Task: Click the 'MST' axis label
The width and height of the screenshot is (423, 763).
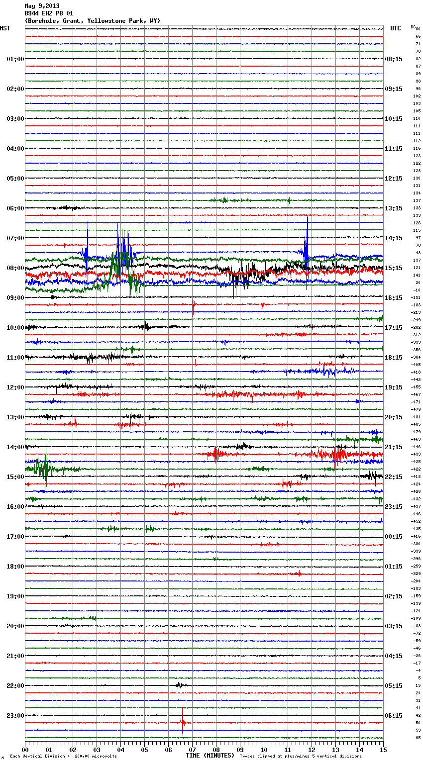Action: click(x=5, y=28)
